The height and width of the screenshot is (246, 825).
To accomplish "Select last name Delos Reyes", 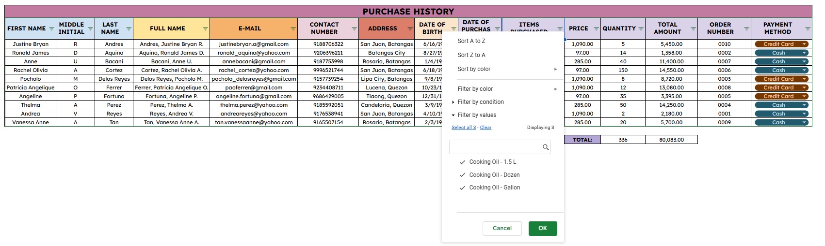I will tap(114, 79).
